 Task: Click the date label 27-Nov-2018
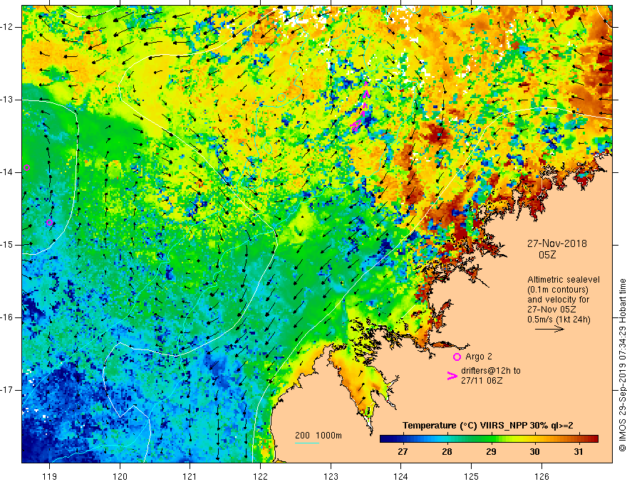tap(557, 243)
